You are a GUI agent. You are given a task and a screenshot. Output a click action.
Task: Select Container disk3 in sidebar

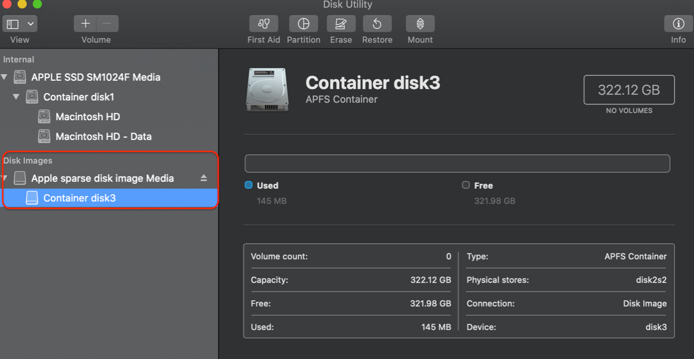[79, 198]
